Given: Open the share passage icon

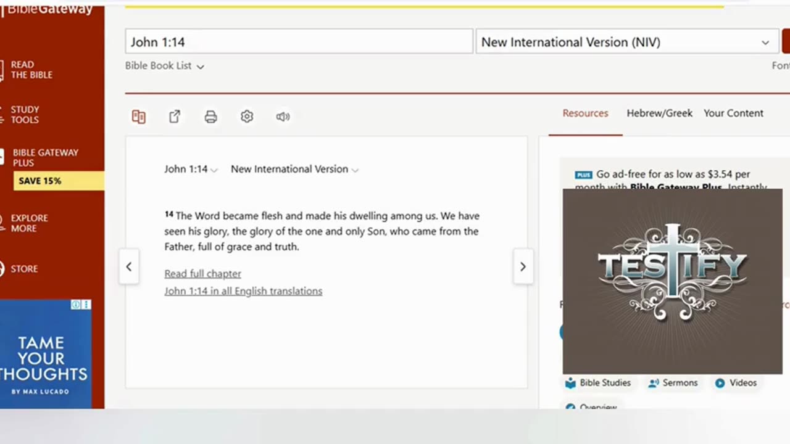Looking at the screenshot, I should click(x=175, y=117).
